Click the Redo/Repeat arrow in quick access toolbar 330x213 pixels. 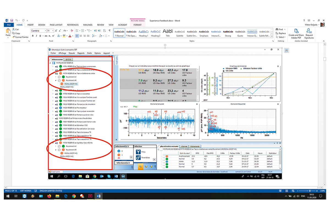pos(23,20)
